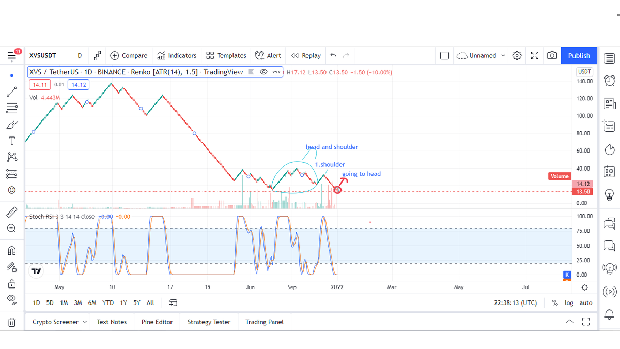Toggle symbol legend visibility eye icon
620x349 pixels.
tap(263, 72)
